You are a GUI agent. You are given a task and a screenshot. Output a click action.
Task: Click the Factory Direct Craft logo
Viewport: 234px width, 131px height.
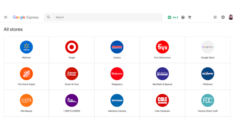pyautogui.click(x=208, y=100)
